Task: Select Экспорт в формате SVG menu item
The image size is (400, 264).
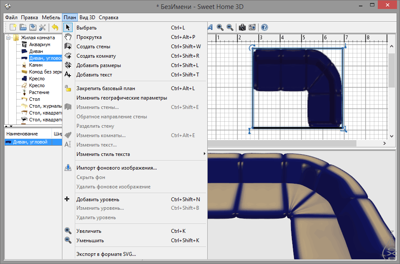Action: pyautogui.click(x=135, y=254)
